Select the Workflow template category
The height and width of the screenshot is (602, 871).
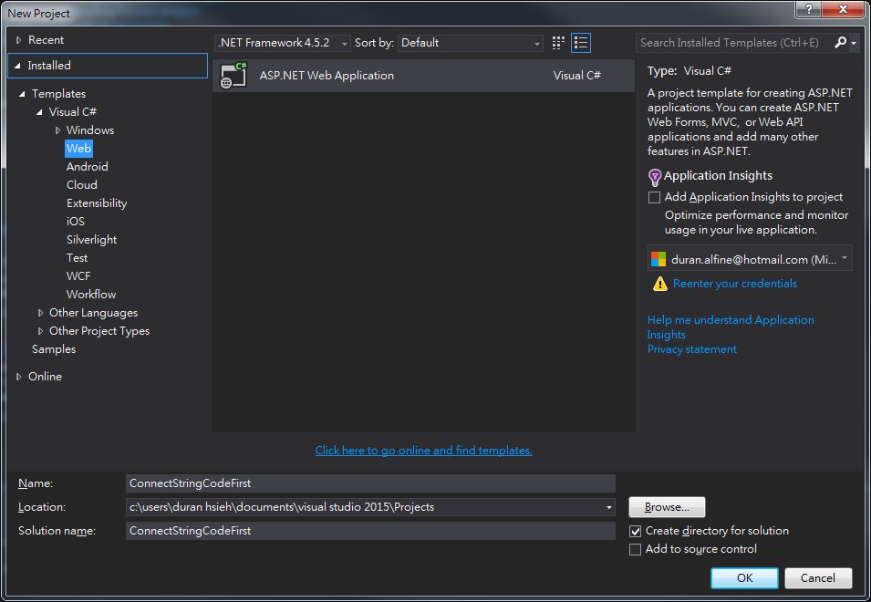91,295
